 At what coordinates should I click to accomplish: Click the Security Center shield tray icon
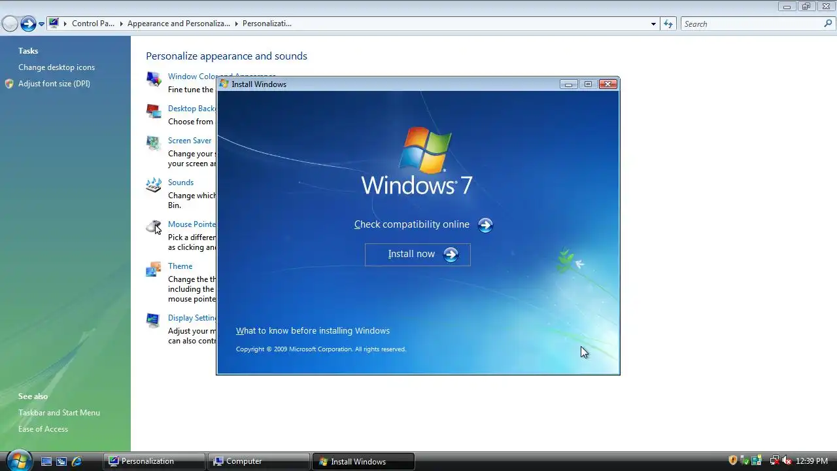pos(733,461)
